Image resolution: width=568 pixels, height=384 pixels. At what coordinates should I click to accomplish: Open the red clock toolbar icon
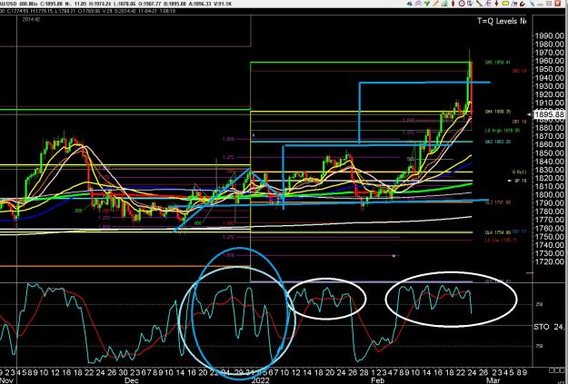(x=462, y=4)
